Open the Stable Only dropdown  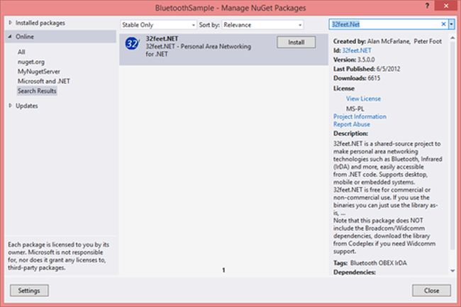(x=158, y=25)
